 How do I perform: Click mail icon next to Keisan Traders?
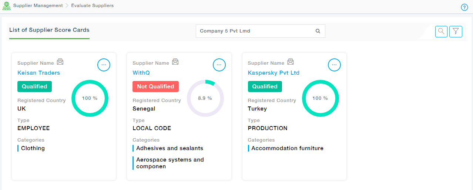[x=60, y=62]
